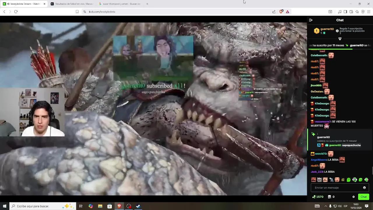The height and width of the screenshot is (210, 373).
Task: Open guerrerit0 top gifter profile
Action: pyautogui.click(x=327, y=29)
